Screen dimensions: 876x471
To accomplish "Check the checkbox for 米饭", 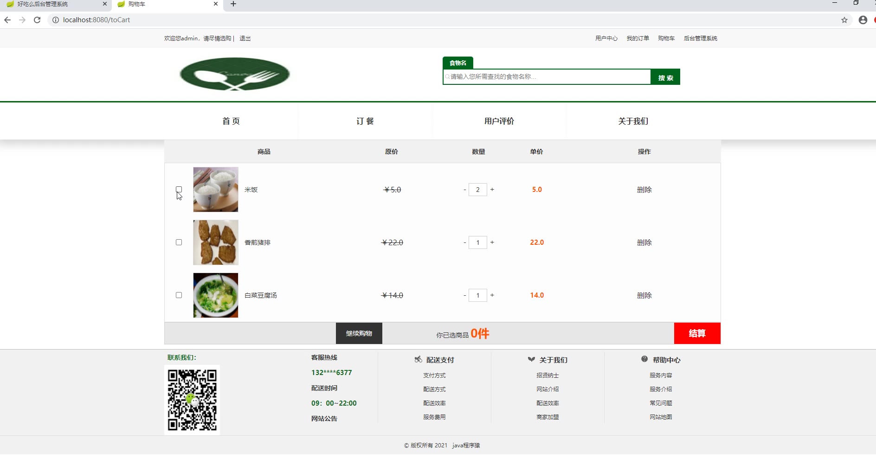I will click(x=179, y=190).
